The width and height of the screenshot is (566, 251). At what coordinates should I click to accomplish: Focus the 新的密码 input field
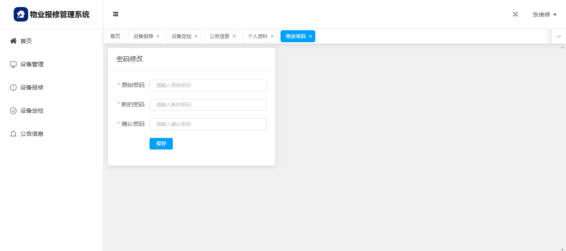click(208, 105)
